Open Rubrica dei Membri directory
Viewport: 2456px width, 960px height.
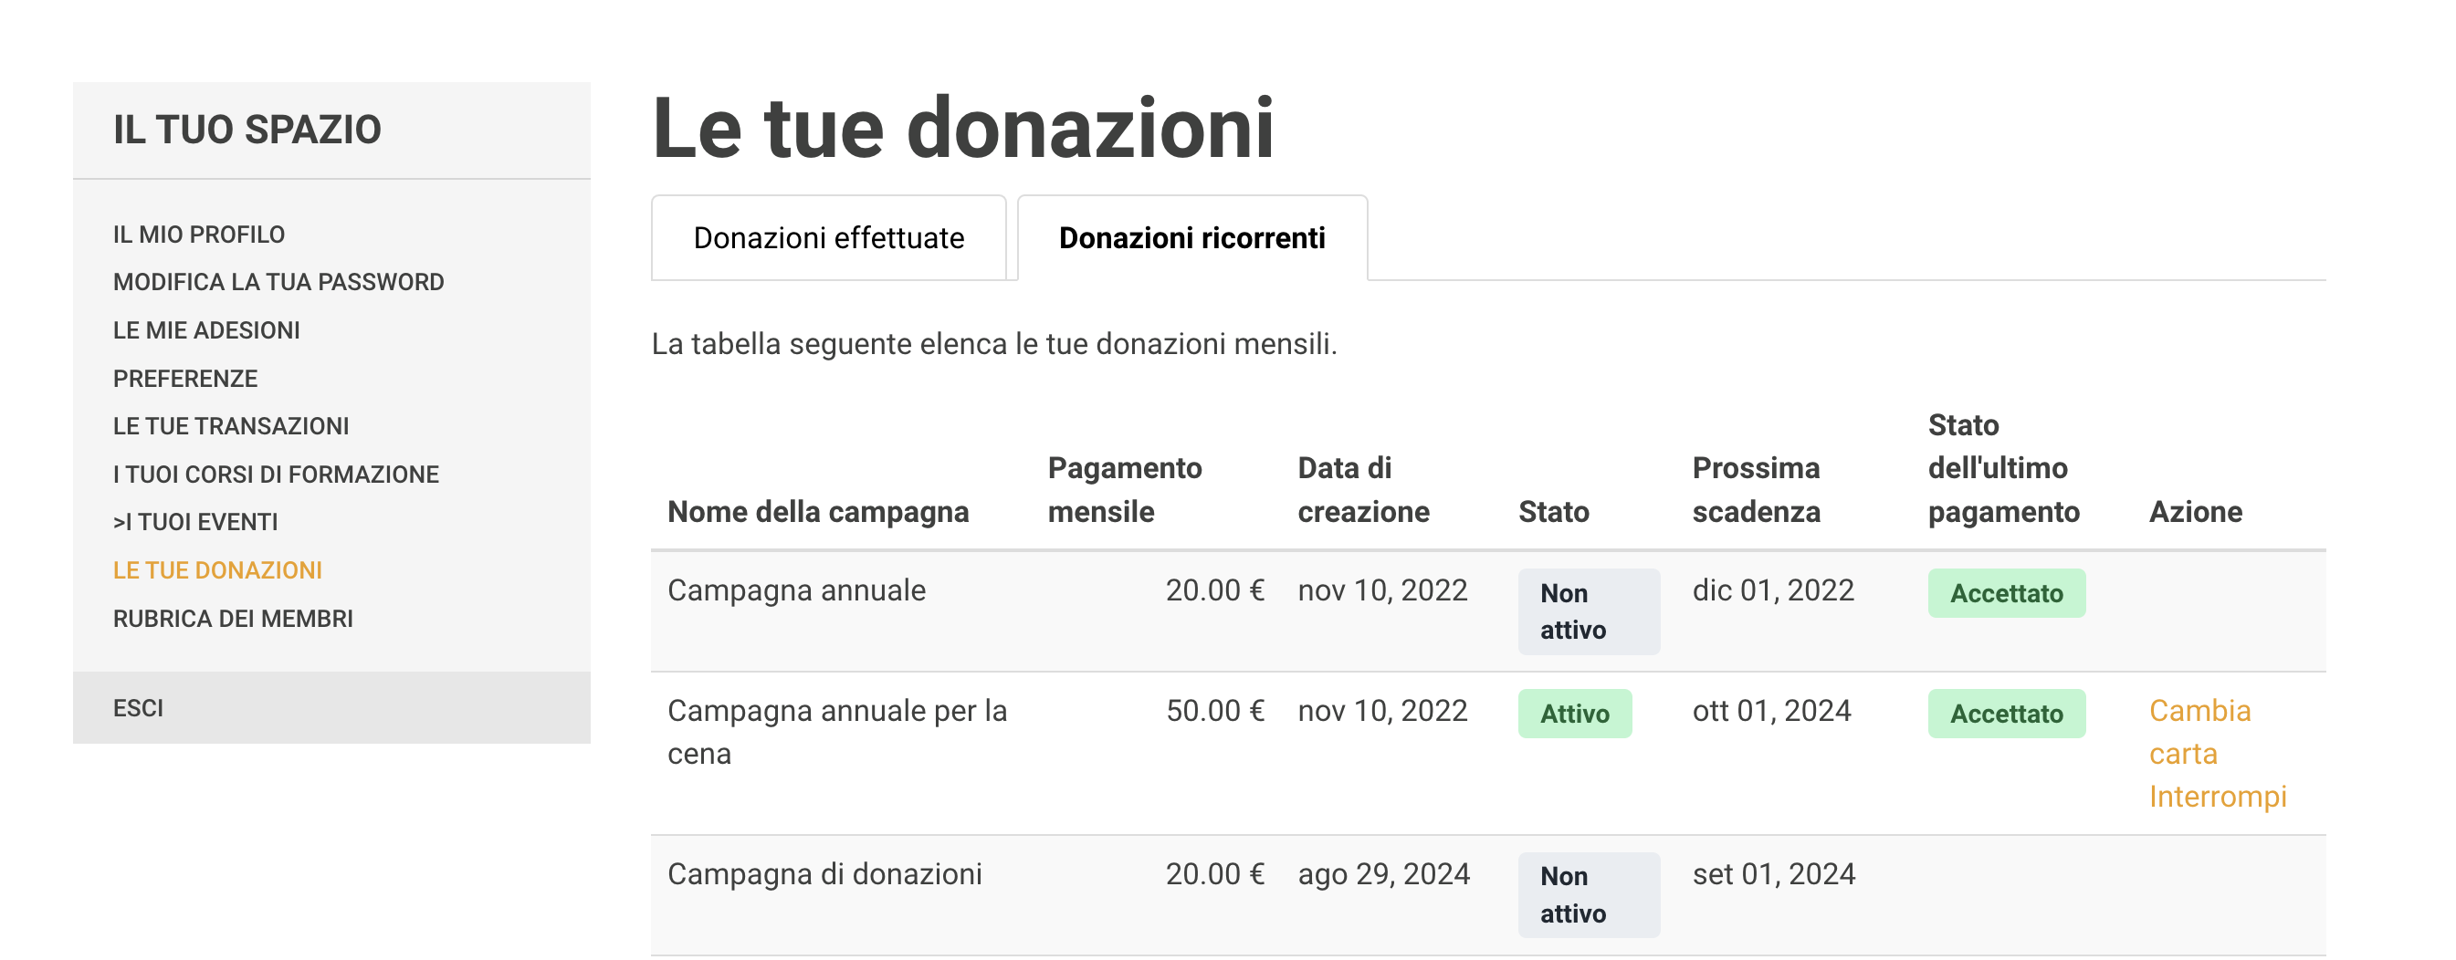pos(233,619)
